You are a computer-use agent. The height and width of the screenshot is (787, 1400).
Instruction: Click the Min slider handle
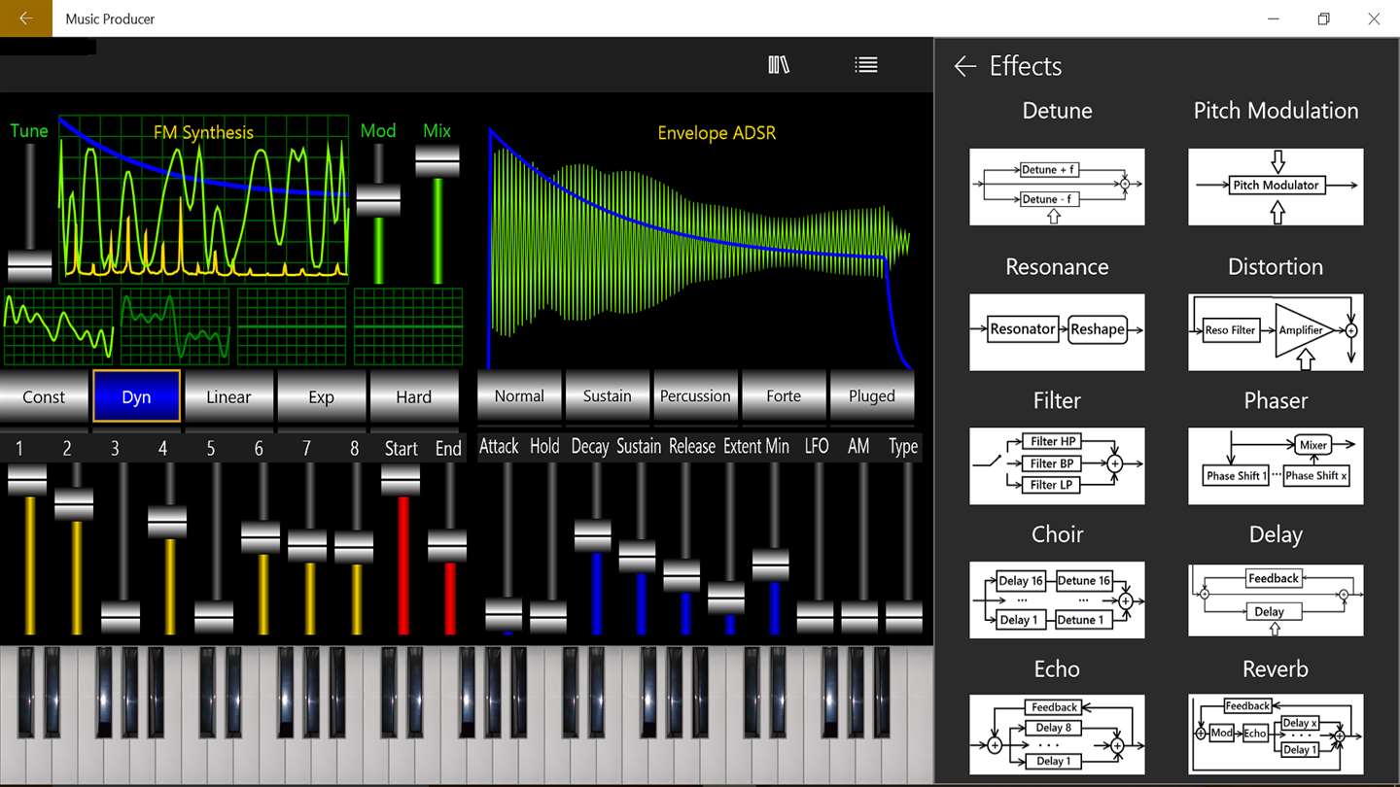click(771, 565)
